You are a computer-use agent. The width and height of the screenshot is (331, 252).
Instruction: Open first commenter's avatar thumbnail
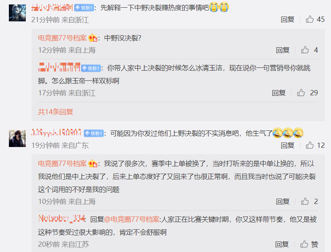click(17, 13)
